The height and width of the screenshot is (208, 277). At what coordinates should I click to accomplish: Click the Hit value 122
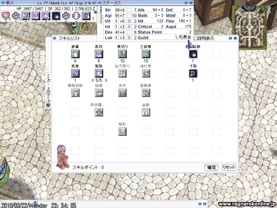pos(160,21)
